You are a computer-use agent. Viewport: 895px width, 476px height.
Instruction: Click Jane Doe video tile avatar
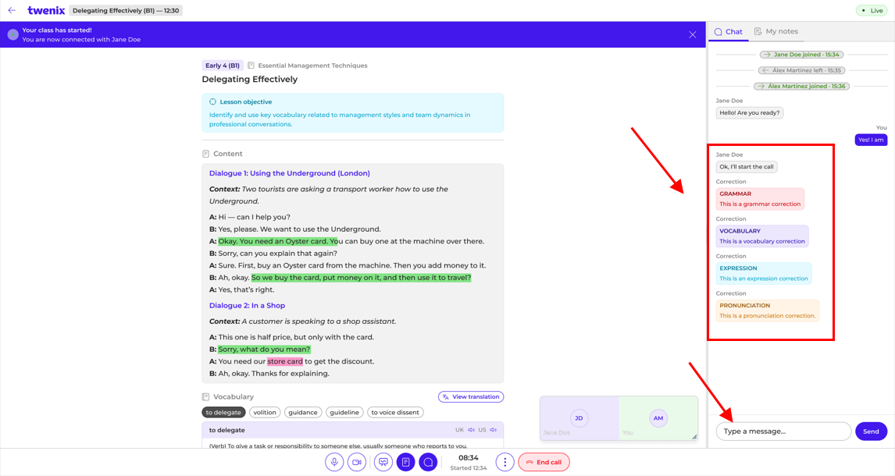click(x=579, y=417)
